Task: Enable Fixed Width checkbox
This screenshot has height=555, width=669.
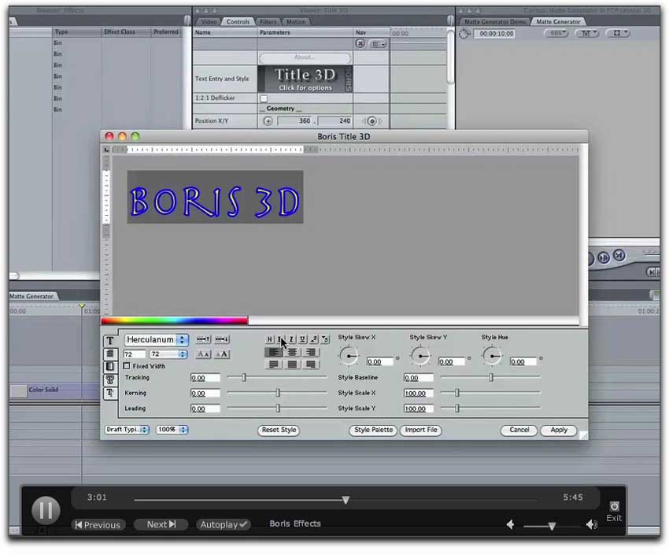Action: pyautogui.click(x=127, y=366)
